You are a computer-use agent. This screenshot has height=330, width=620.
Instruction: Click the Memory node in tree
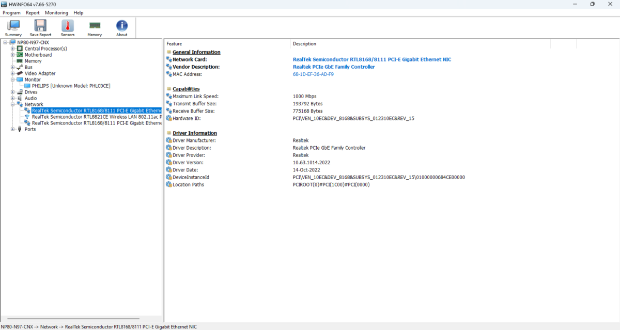pyautogui.click(x=33, y=61)
